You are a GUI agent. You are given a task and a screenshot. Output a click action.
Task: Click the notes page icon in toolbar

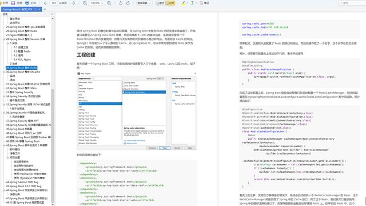pyautogui.click(x=201, y=3)
